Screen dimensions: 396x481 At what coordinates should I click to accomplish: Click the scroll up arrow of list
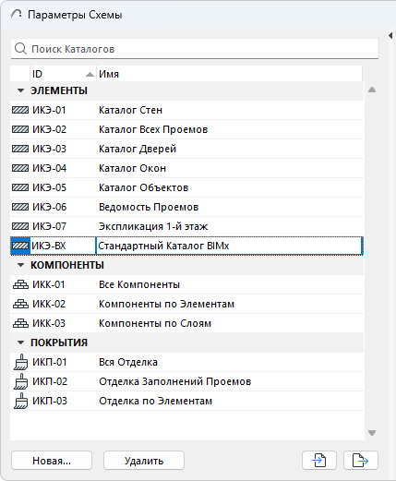[x=372, y=90]
